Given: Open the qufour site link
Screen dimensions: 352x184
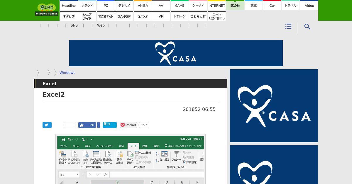Looking at the screenshot, I should (143, 16).
